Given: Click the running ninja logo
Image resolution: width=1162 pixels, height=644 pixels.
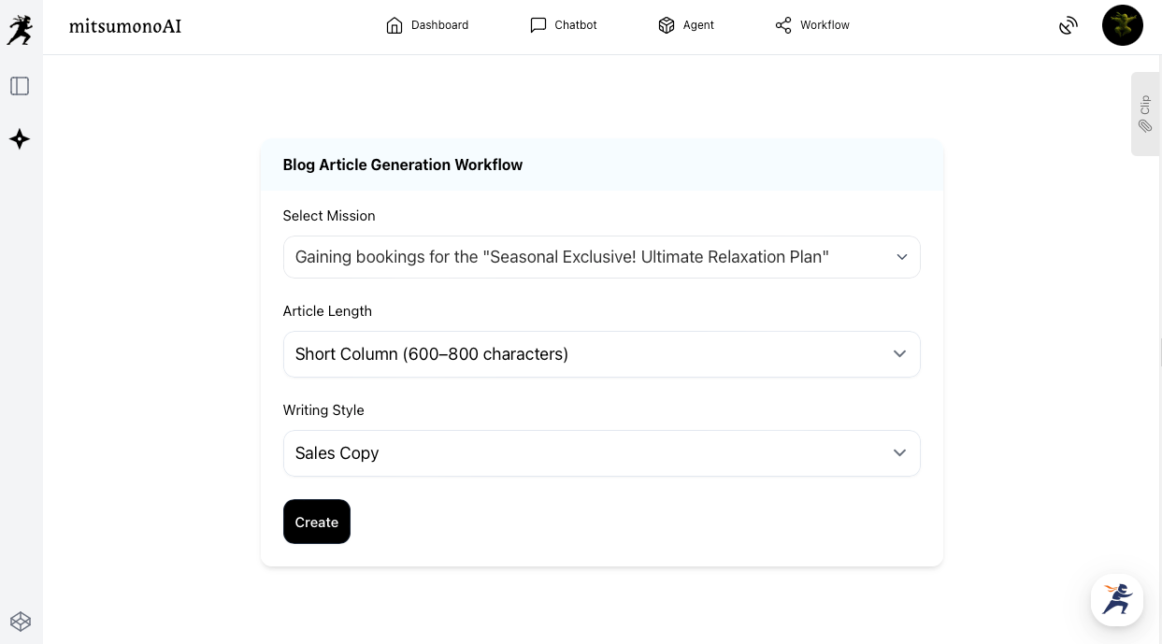Looking at the screenshot, I should pos(20,29).
